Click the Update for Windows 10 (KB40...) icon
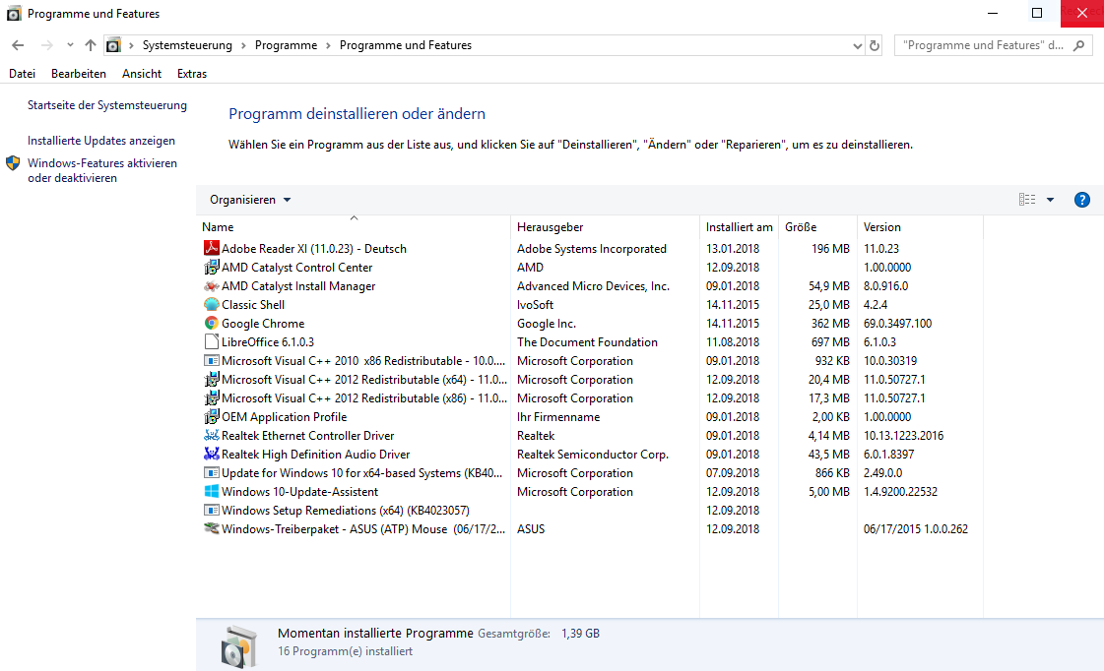 click(x=211, y=472)
